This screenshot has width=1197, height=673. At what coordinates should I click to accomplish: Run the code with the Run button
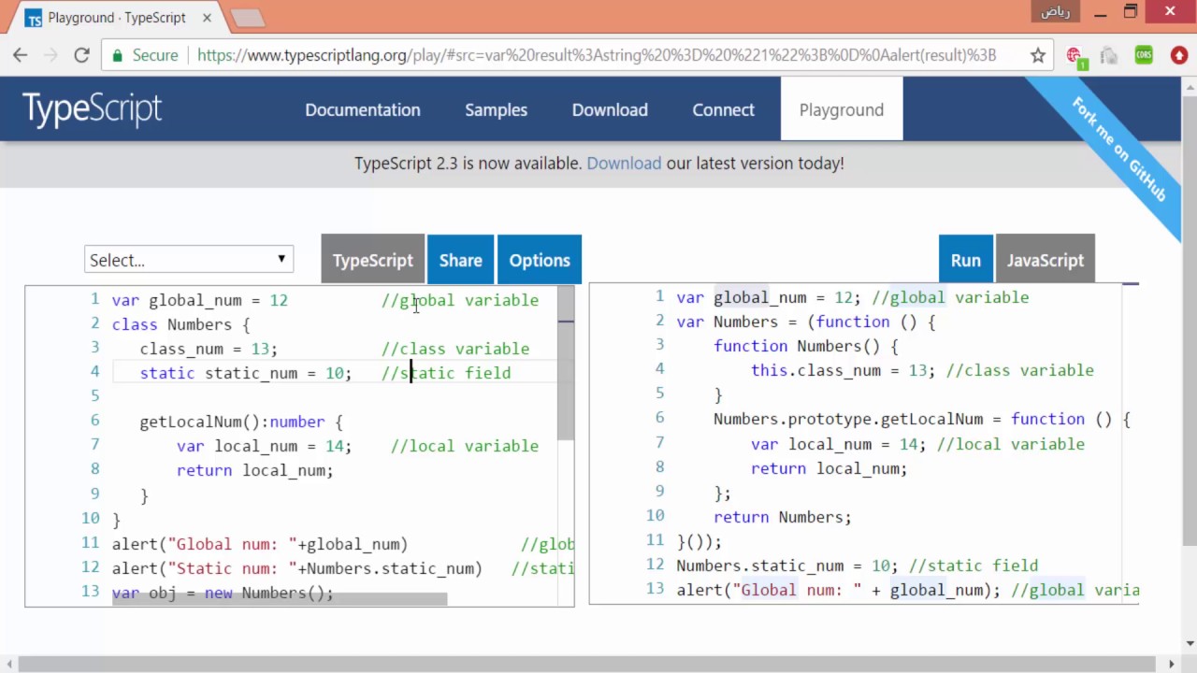coord(966,260)
